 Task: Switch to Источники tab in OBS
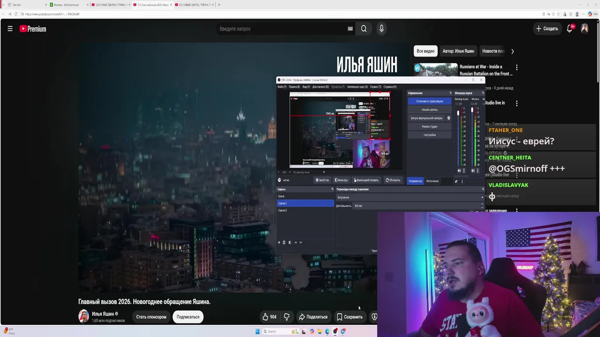(x=432, y=181)
